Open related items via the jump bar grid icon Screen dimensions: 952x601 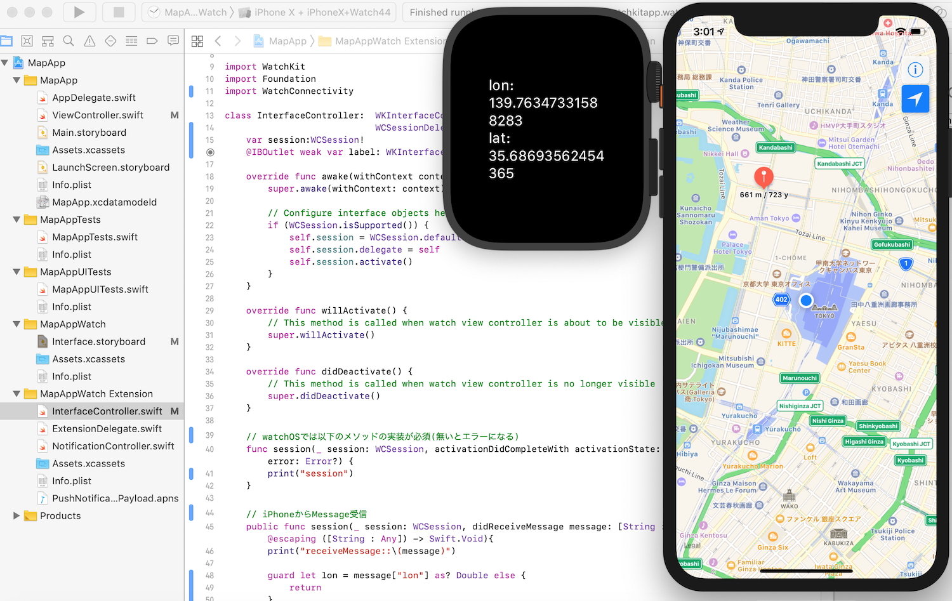click(197, 41)
